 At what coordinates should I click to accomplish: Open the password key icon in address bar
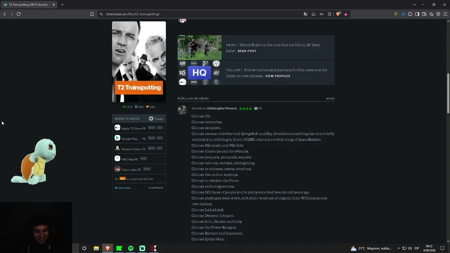(x=321, y=14)
